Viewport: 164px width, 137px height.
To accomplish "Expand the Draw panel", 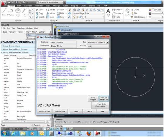I will (x=18, y=21).
